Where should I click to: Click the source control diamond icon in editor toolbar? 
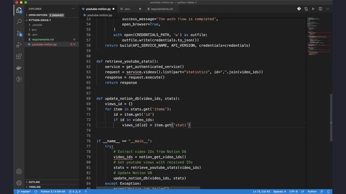tap(299, 9)
